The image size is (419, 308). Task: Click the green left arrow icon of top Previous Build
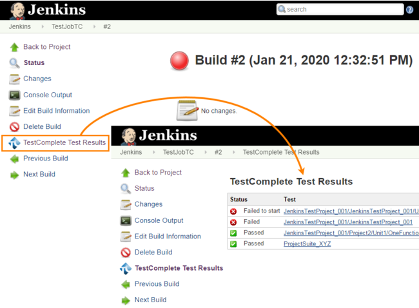[14, 159]
